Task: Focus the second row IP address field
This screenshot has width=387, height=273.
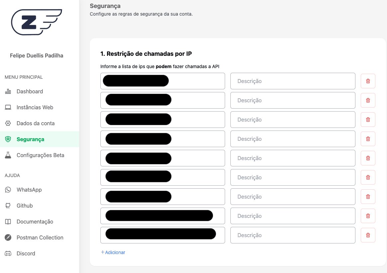Action: point(163,100)
